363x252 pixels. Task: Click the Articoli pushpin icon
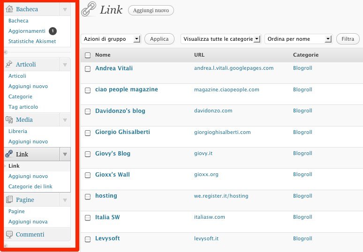point(9,64)
